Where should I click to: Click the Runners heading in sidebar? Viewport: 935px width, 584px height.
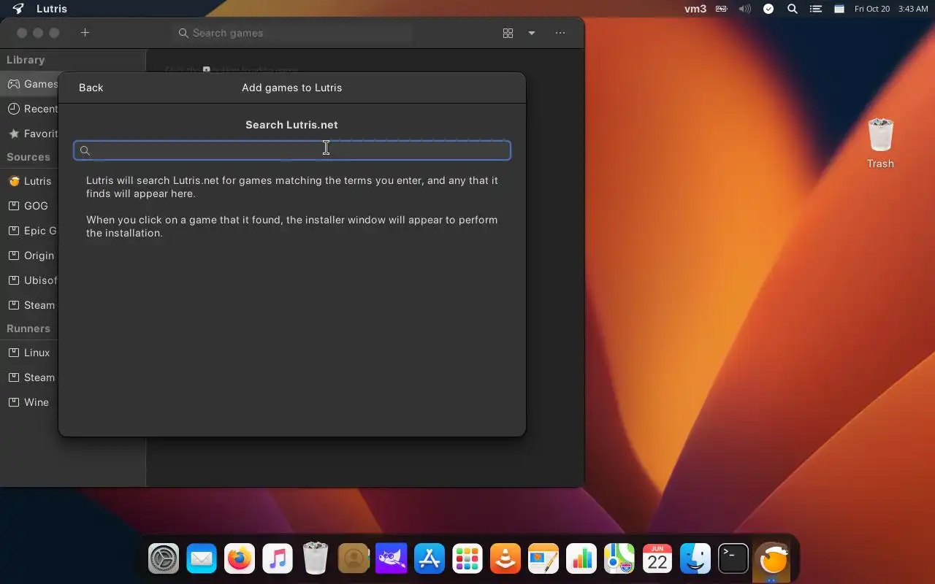28,328
